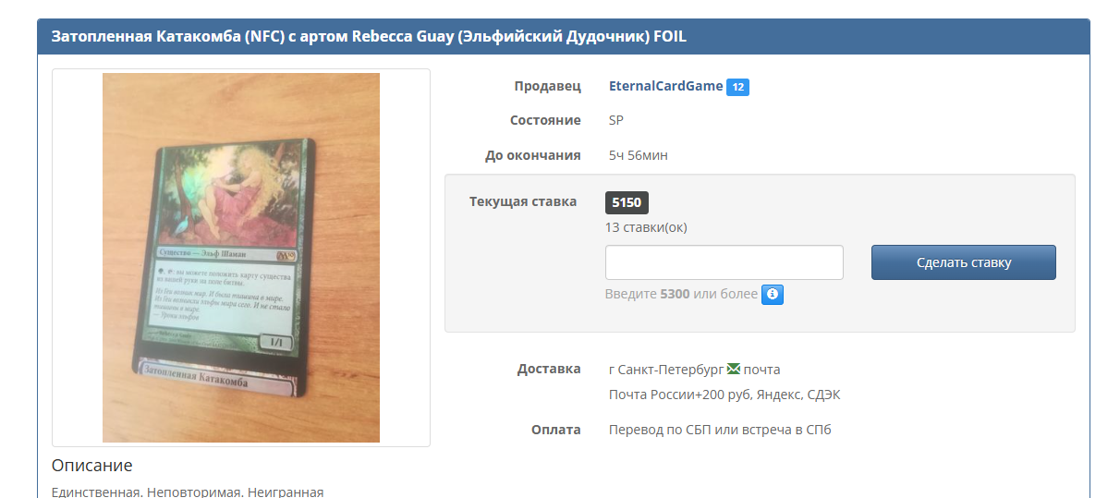Click the Сделать ставку button
Image resolution: width=1120 pixels, height=498 pixels.
coord(964,262)
